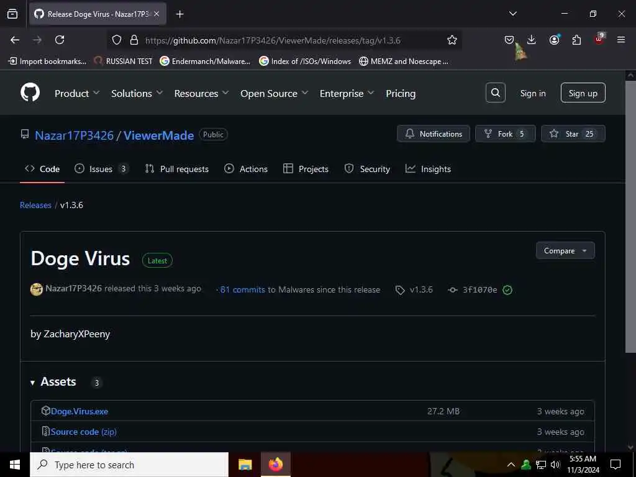The width and height of the screenshot is (636, 477).
Task: Expand the Enterprise menu
Action: (x=347, y=93)
